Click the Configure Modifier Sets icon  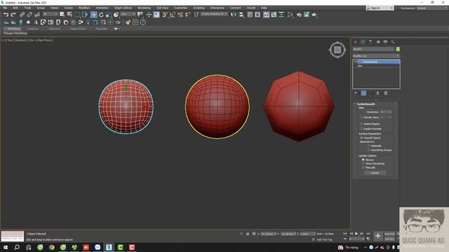(386, 93)
